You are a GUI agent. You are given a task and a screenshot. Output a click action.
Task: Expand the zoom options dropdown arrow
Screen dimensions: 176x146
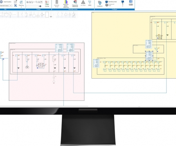(x=34, y=2)
